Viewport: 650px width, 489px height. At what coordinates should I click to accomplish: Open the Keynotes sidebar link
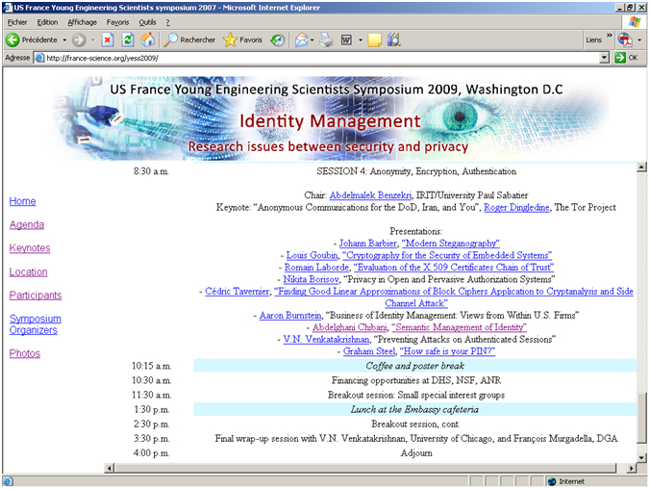pos(30,247)
